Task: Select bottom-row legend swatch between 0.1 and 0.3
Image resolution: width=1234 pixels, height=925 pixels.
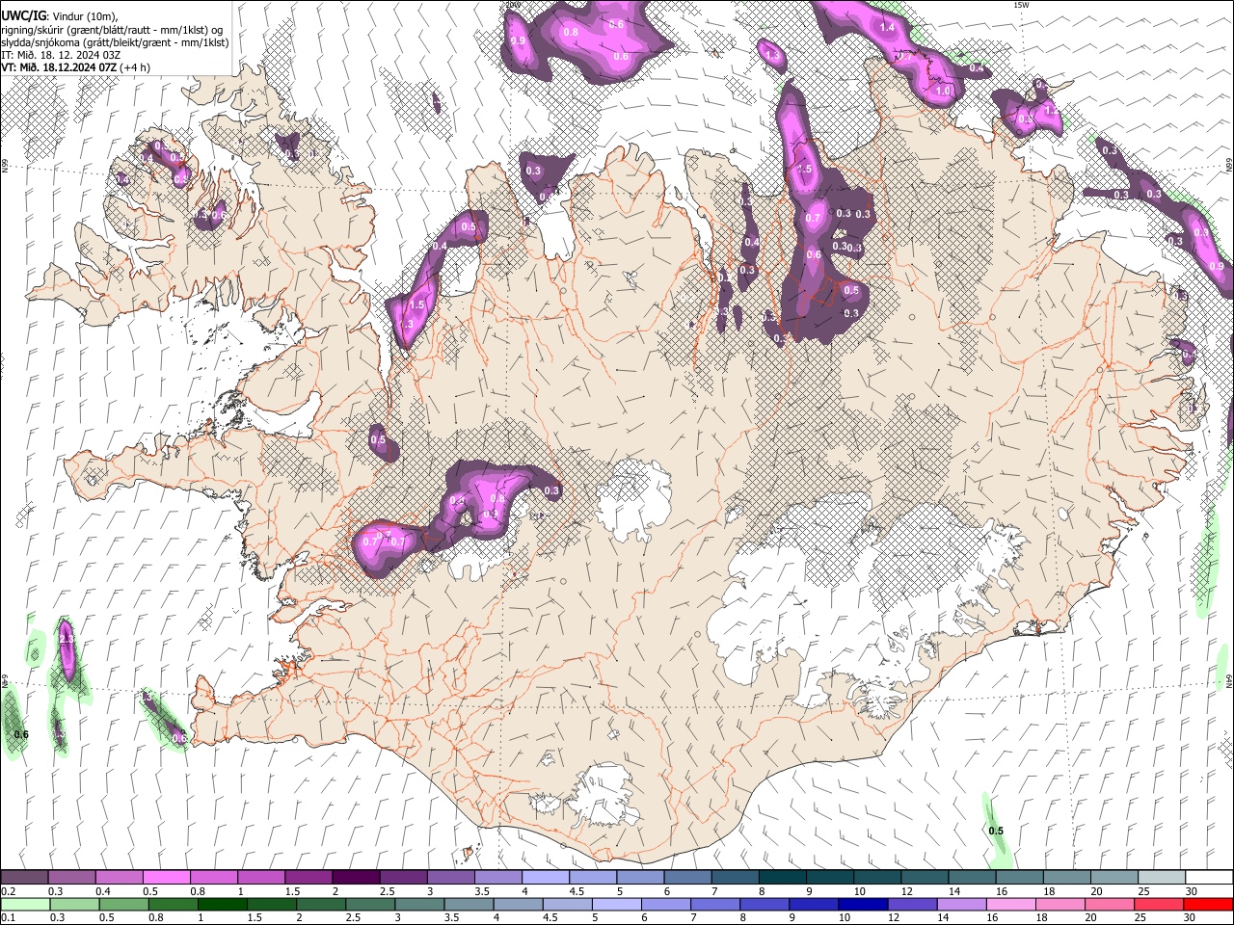Action: pos(26,904)
